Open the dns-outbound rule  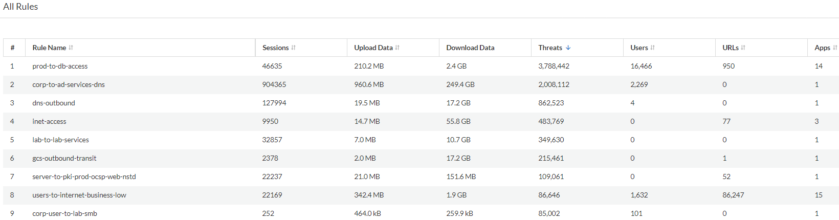tap(54, 103)
